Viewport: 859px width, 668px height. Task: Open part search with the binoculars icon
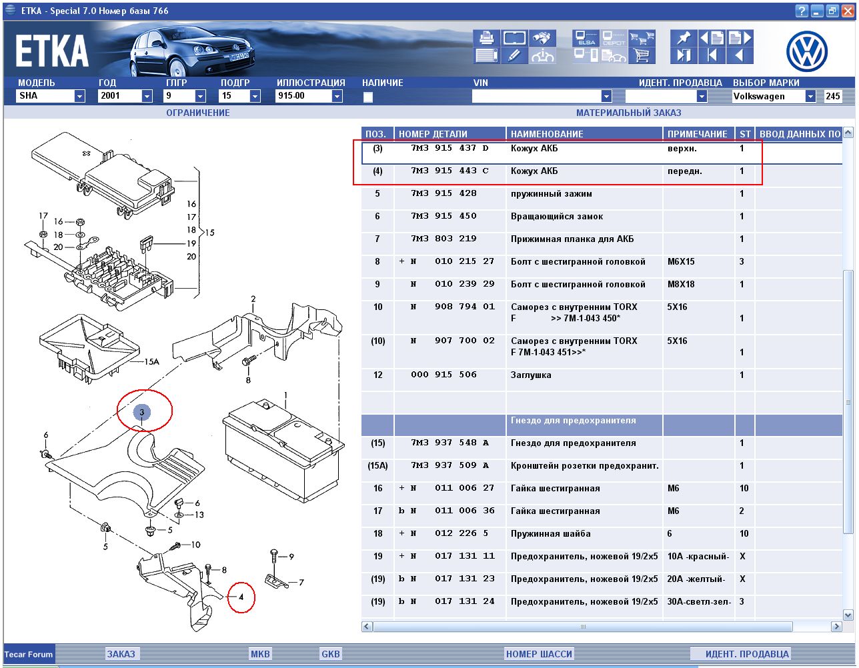542,38
